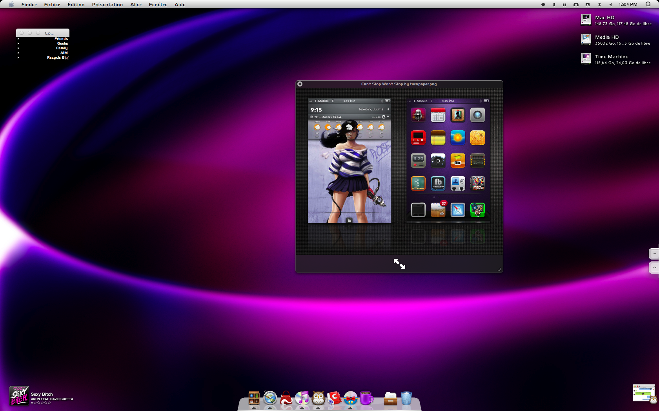This screenshot has height=411, width=659.
Task: Click the Sexy Bitch album artwork
Action: [19, 395]
